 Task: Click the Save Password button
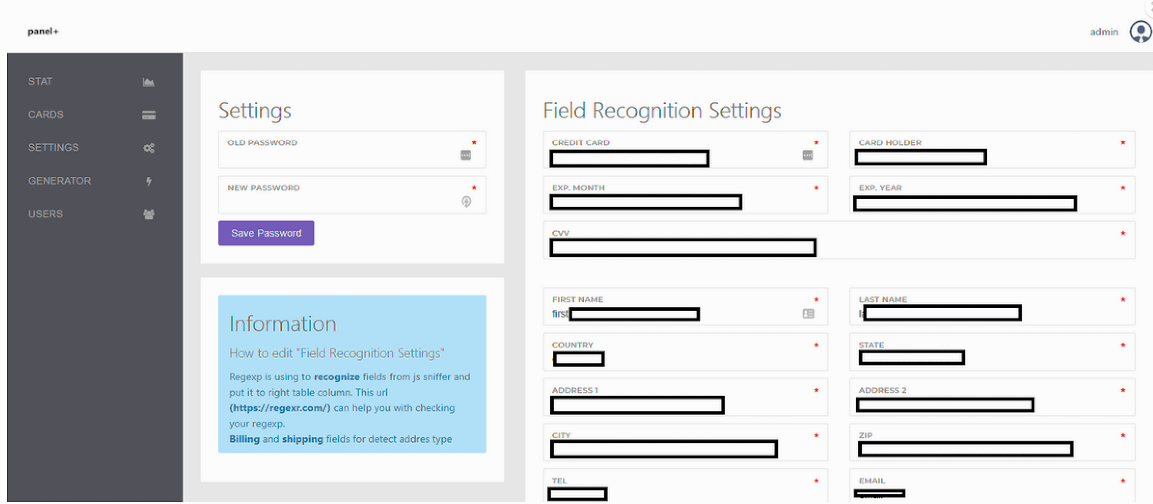pos(266,232)
